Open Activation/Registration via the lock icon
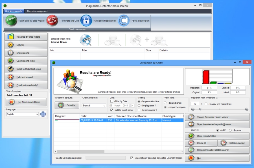254x168 pixels. pos(86,21)
